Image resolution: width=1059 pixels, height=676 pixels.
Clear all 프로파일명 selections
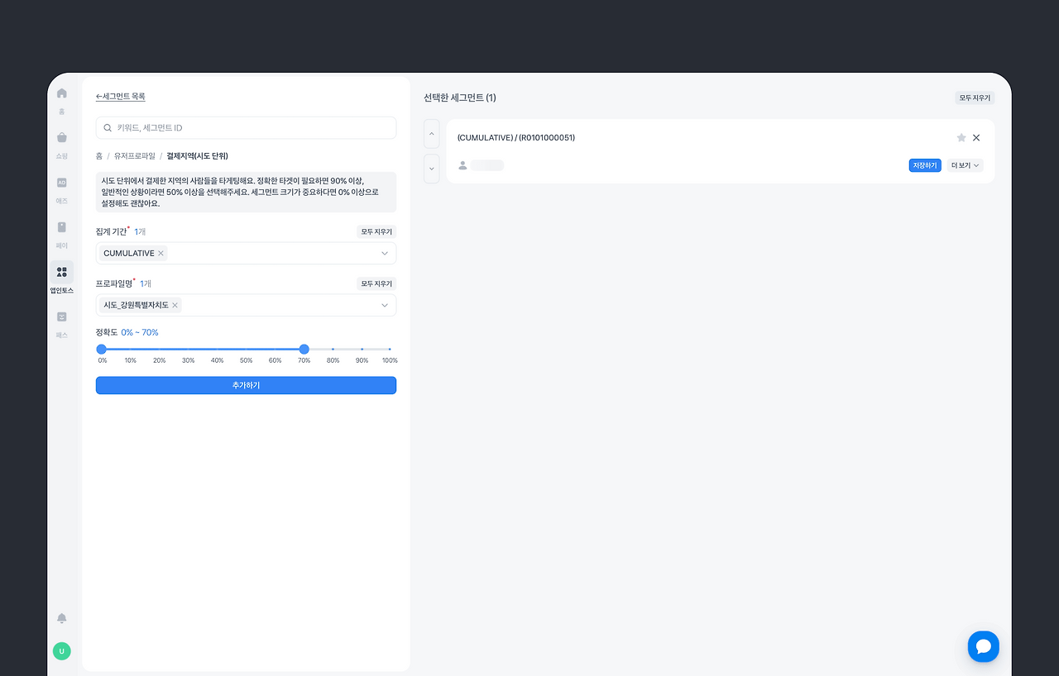point(376,283)
